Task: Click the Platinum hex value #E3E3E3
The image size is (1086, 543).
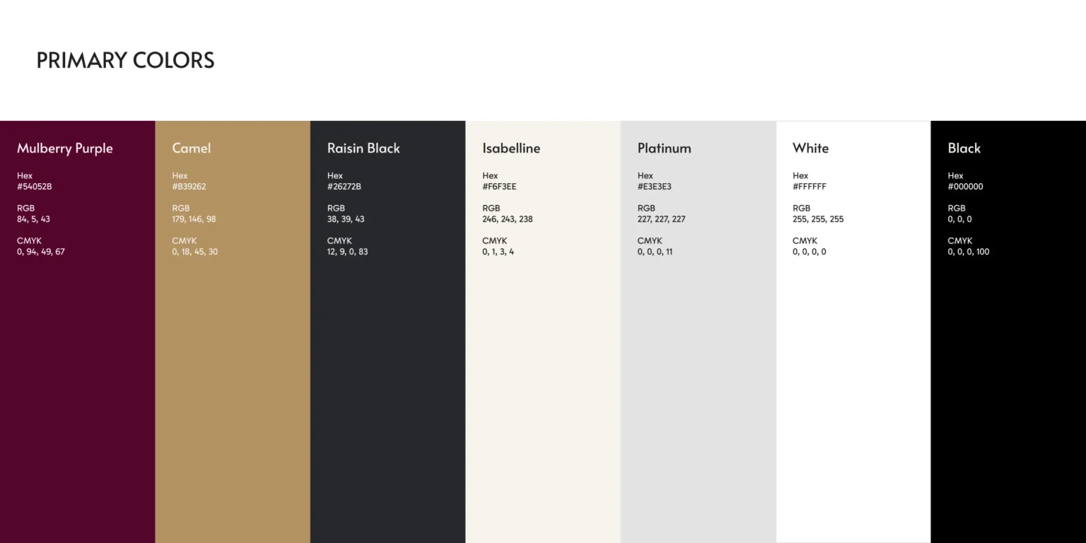Action: coord(654,187)
